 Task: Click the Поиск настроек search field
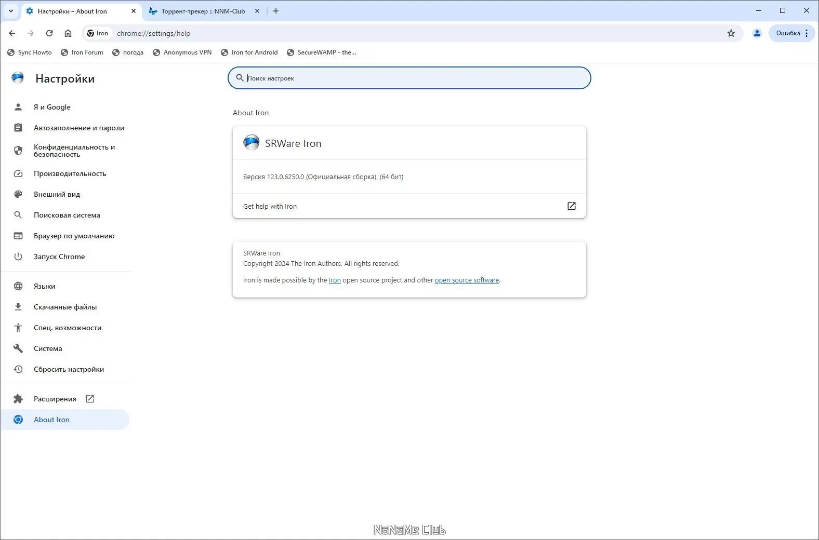tap(410, 78)
